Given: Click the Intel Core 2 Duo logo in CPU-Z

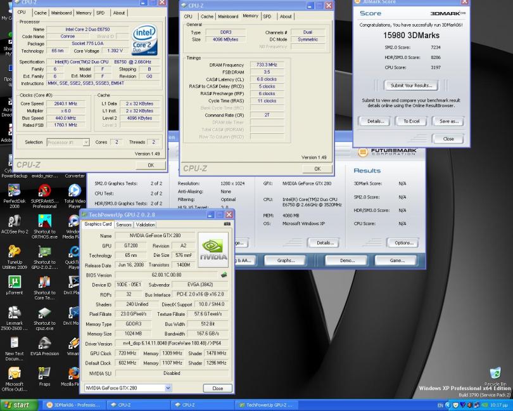Looking at the screenshot, I should [145, 40].
